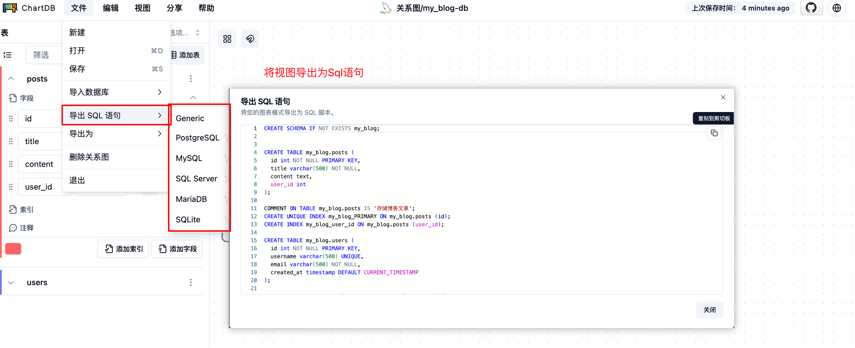Click the 添加字段 button
The image size is (855, 348).
click(177, 248)
